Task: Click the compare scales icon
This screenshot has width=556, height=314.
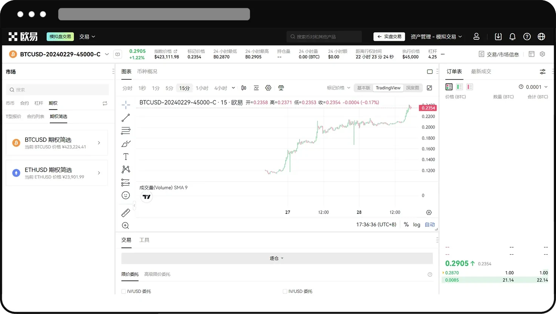Action: pos(281,88)
